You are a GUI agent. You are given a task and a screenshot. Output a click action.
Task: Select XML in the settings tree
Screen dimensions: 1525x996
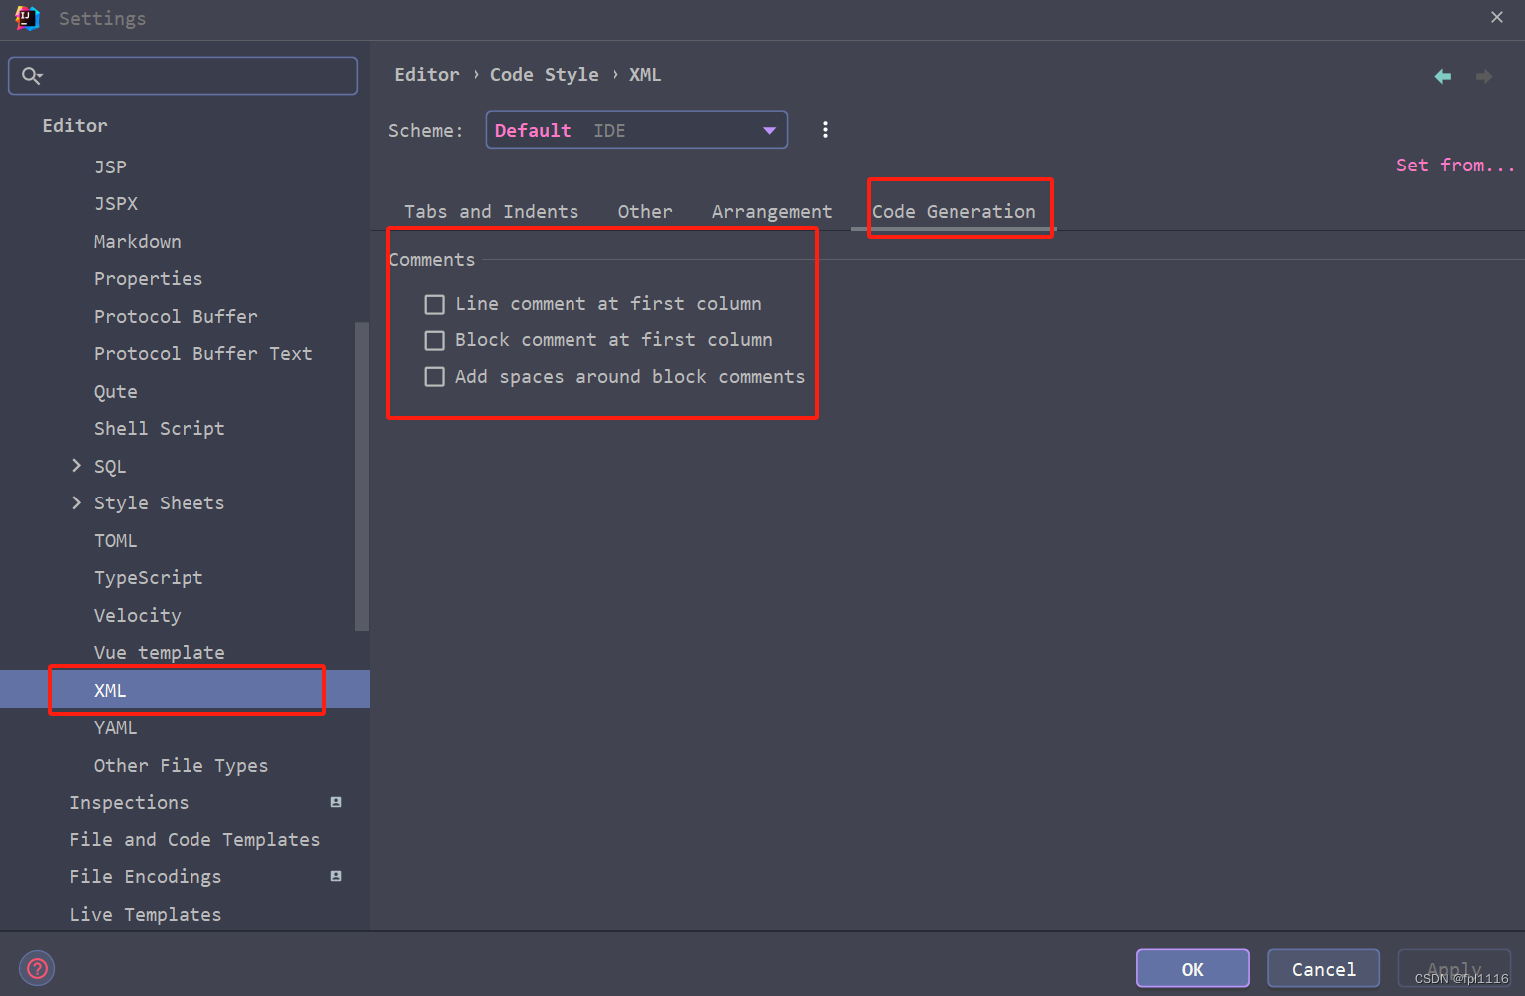[x=185, y=689]
